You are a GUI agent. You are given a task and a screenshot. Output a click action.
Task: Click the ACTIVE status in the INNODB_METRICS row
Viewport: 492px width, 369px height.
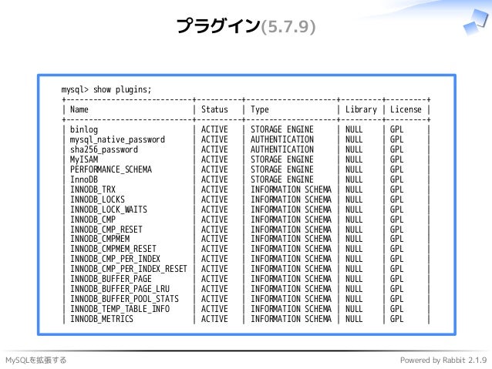214,319
